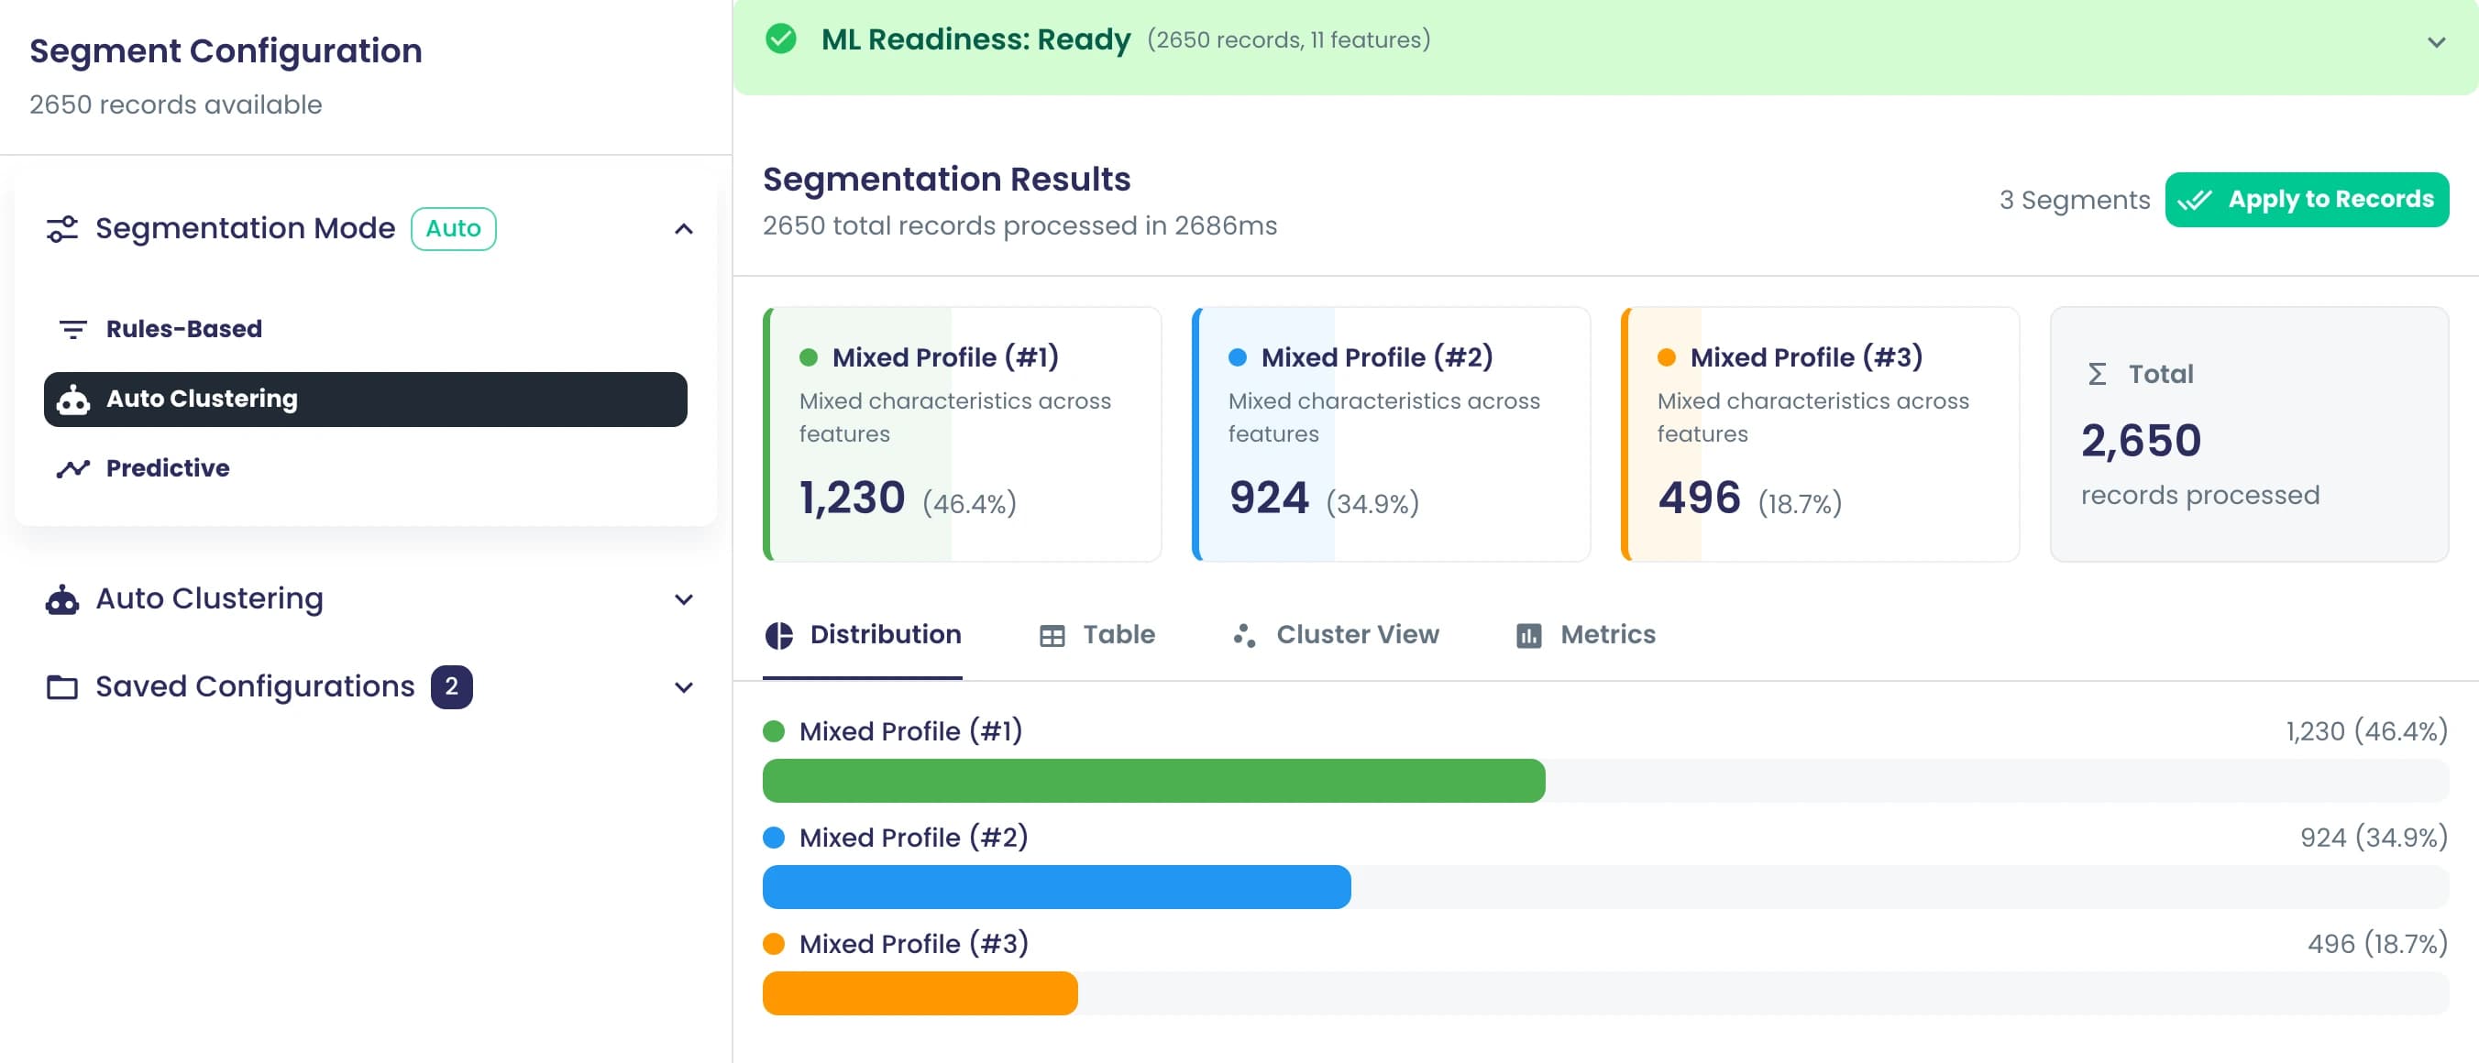
Task: Switch to the Table tab
Action: click(x=1097, y=636)
